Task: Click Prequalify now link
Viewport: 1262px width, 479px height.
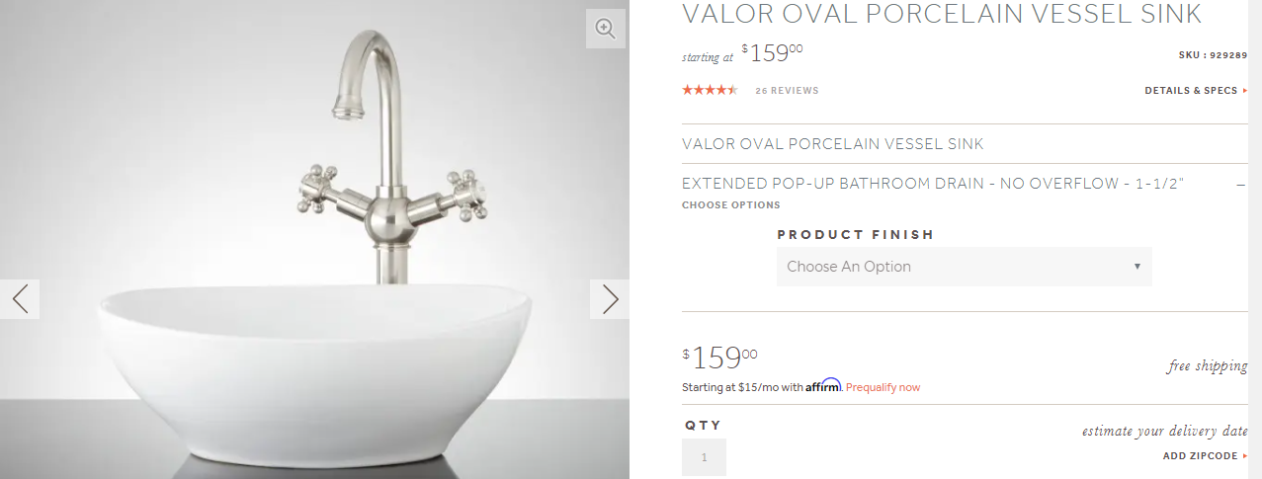Action: click(x=883, y=387)
